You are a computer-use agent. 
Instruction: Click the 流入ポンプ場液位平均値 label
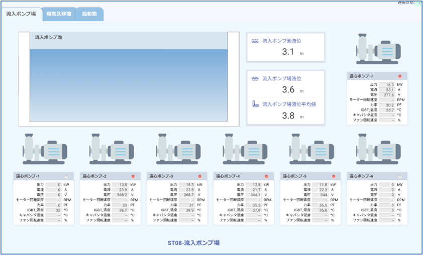click(x=289, y=104)
